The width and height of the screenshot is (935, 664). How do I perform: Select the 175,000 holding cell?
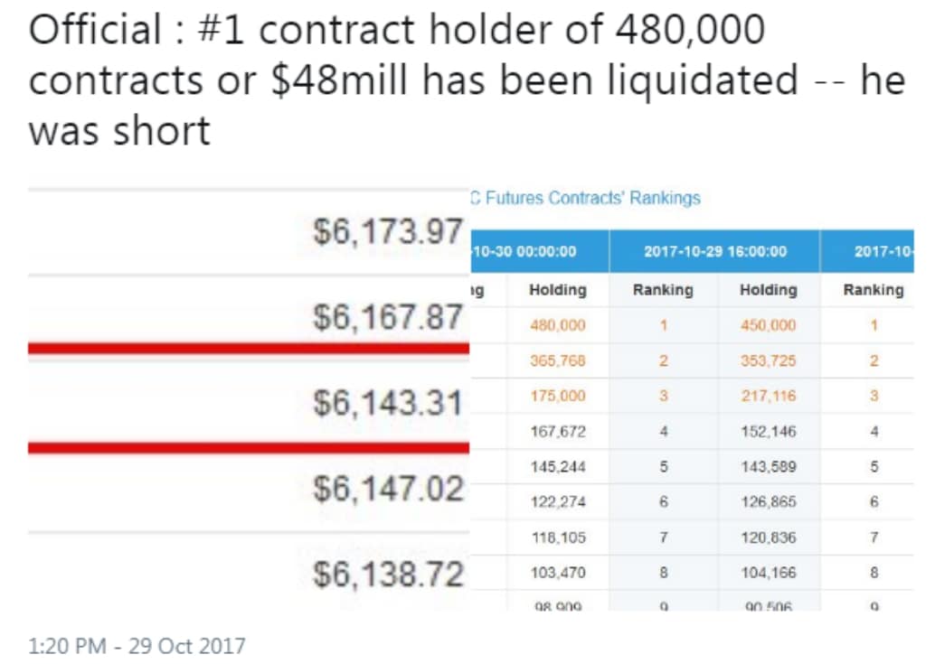click(557, 396)
